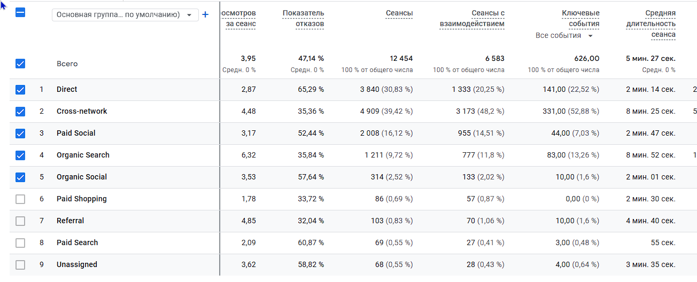This screenshot has width=697, height=282.
Task: Check the Paid Shopping row checkbox
Action: coord(20,199)
